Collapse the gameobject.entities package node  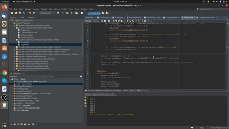point(14,40)
